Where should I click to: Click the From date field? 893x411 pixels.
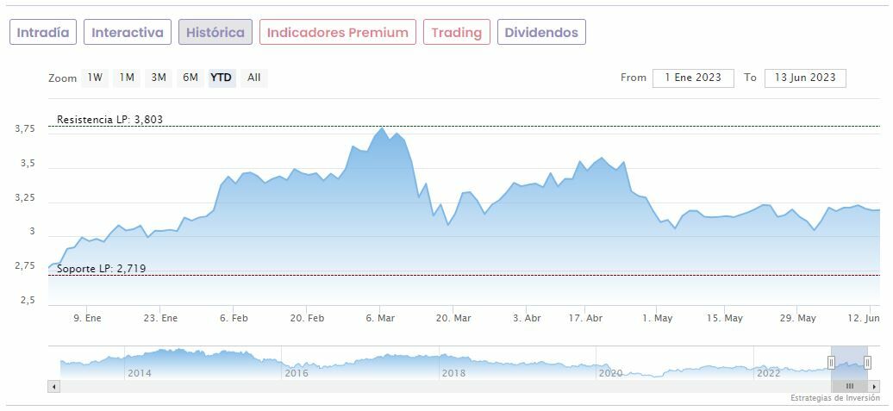(693, 78)
